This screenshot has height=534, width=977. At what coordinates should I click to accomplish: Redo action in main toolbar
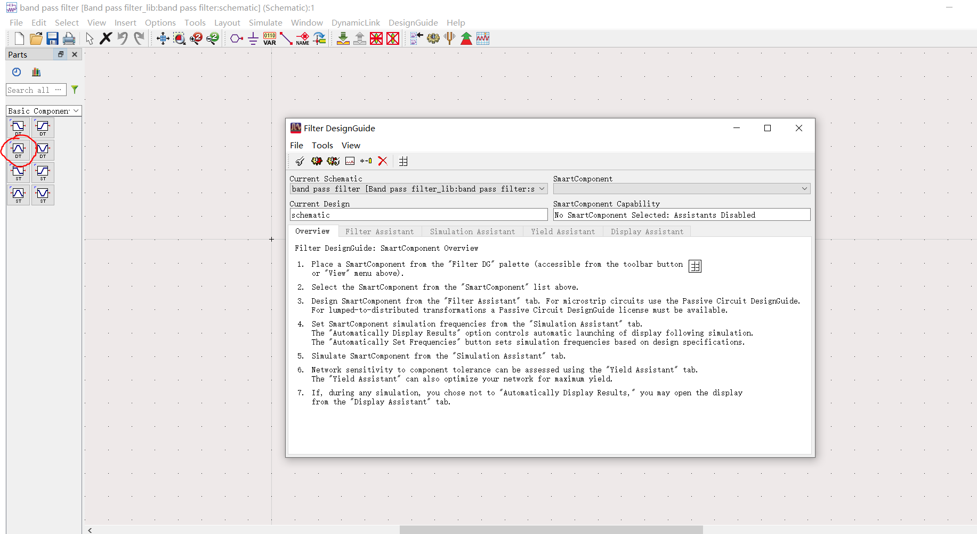[x=139, y=38]
